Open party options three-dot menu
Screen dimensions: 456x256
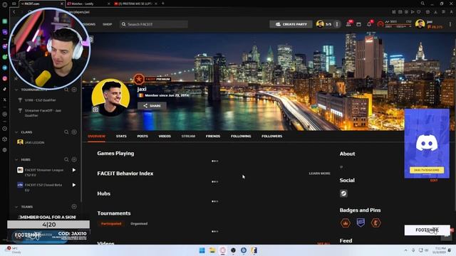pos(337,24)
